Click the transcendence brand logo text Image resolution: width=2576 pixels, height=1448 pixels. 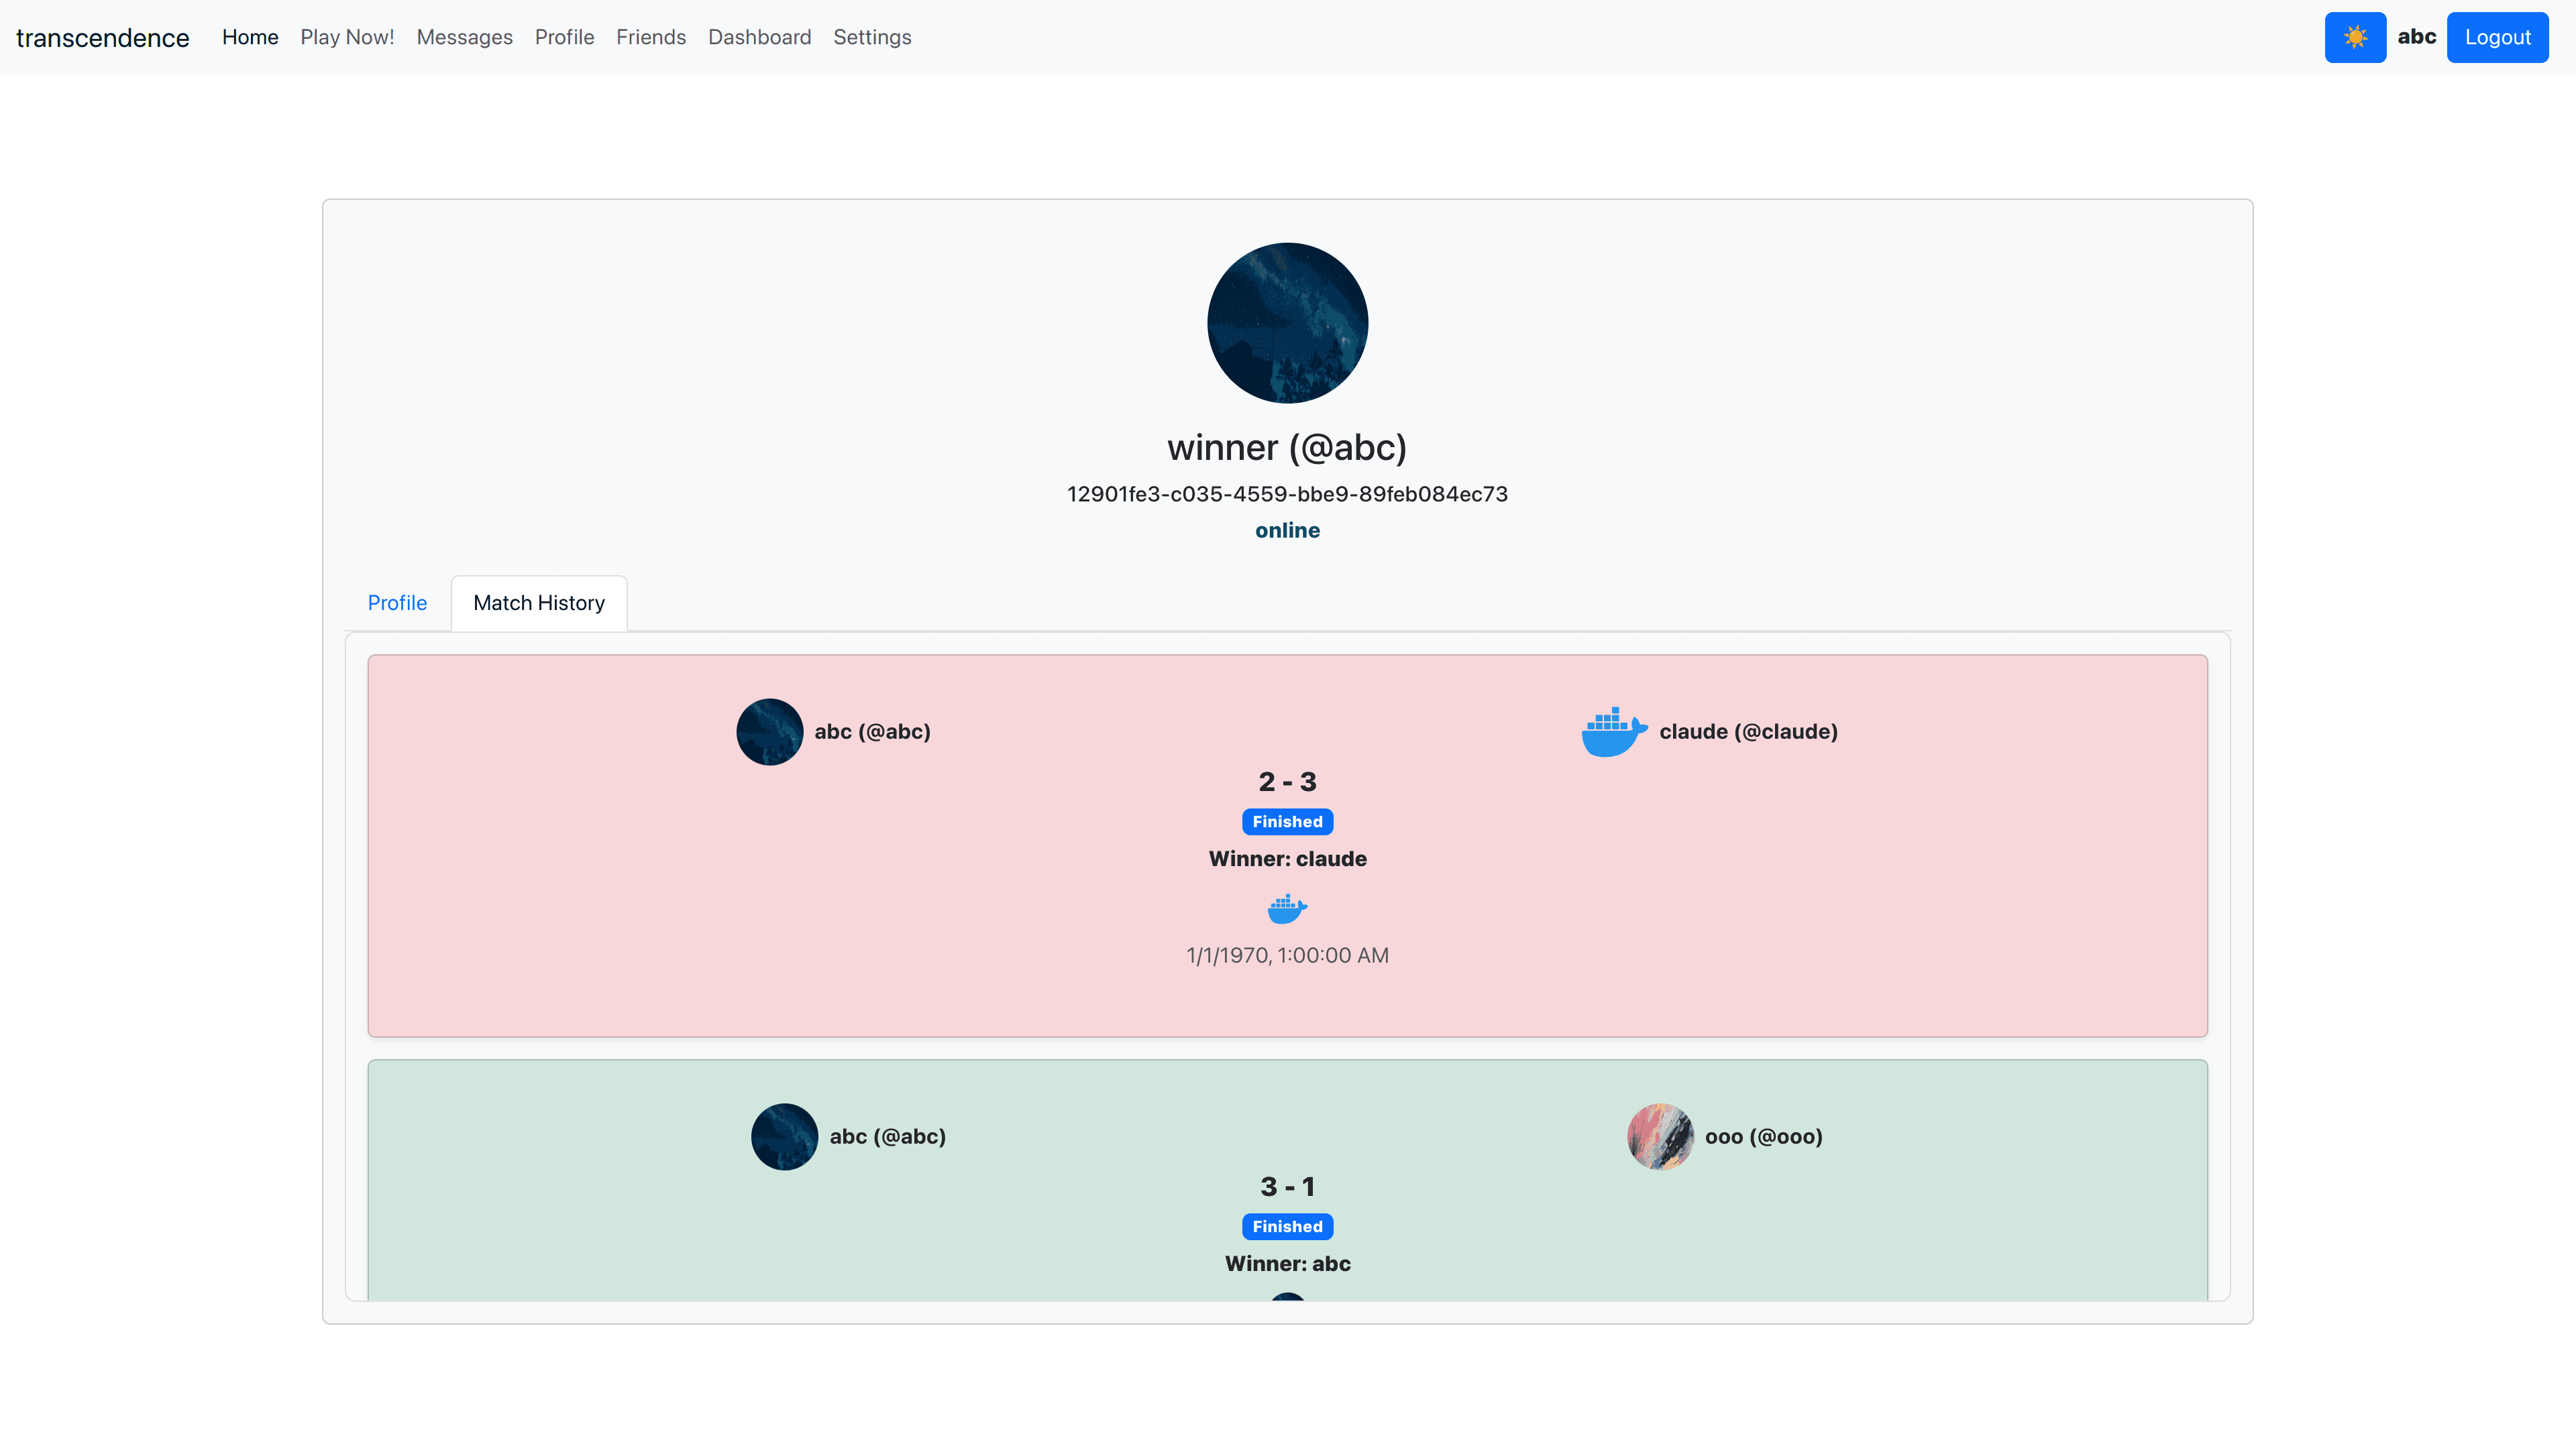point(102,38)
